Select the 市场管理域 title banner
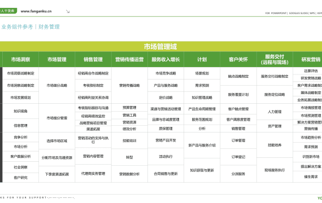322x203 pixels. tap(160, 47)
